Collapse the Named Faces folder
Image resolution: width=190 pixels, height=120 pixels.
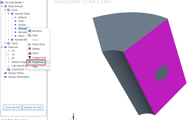pyautogui.click(x=8, y=14)
